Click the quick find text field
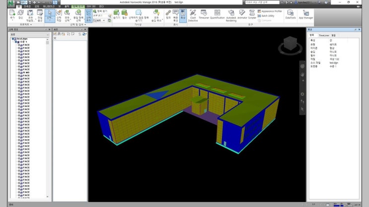The height and width of the screenshot is (207, 369). pos(100,16)
